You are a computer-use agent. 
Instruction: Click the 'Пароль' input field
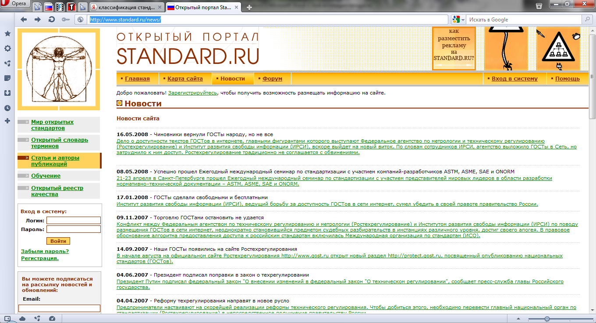pyautogui.click(x=74, y=229)
